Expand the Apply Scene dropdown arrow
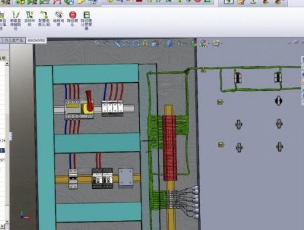This screenshot has width=304, height=230. 209,44
